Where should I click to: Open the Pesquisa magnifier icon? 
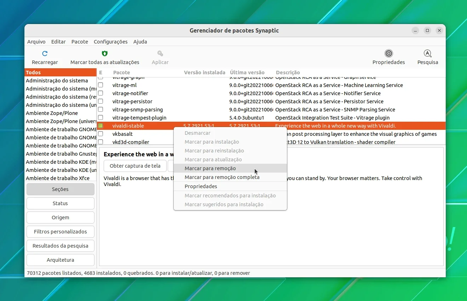[428, 53]
